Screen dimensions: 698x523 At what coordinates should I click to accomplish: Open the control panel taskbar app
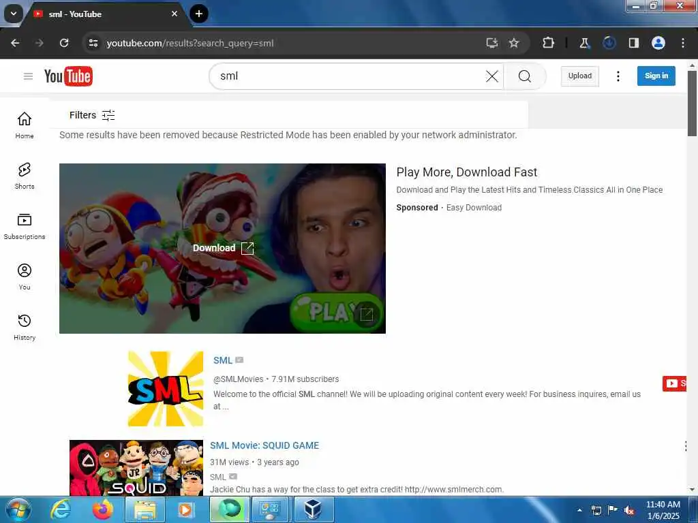pyautogui.click(x=271, y=509)
